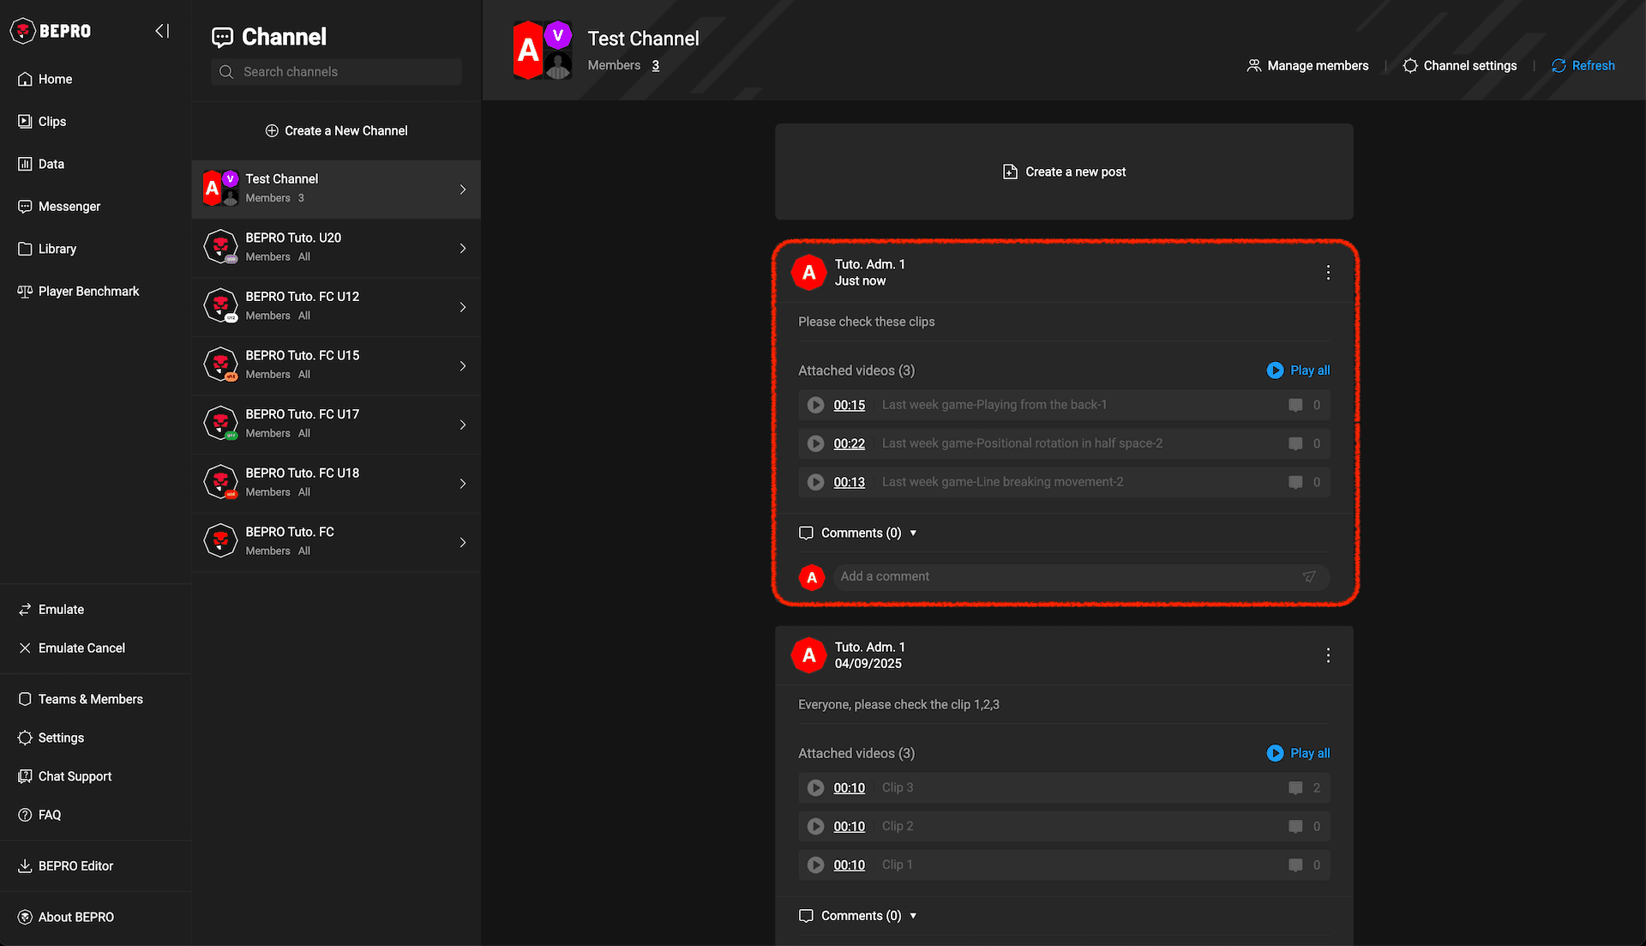
Task: Go to Messenger in sidebar
Action: pyautogui.click(x=69, y=207)
